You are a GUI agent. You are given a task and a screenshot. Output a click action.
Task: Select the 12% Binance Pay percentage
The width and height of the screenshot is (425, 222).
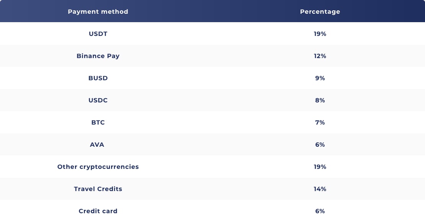coord(320,56)
